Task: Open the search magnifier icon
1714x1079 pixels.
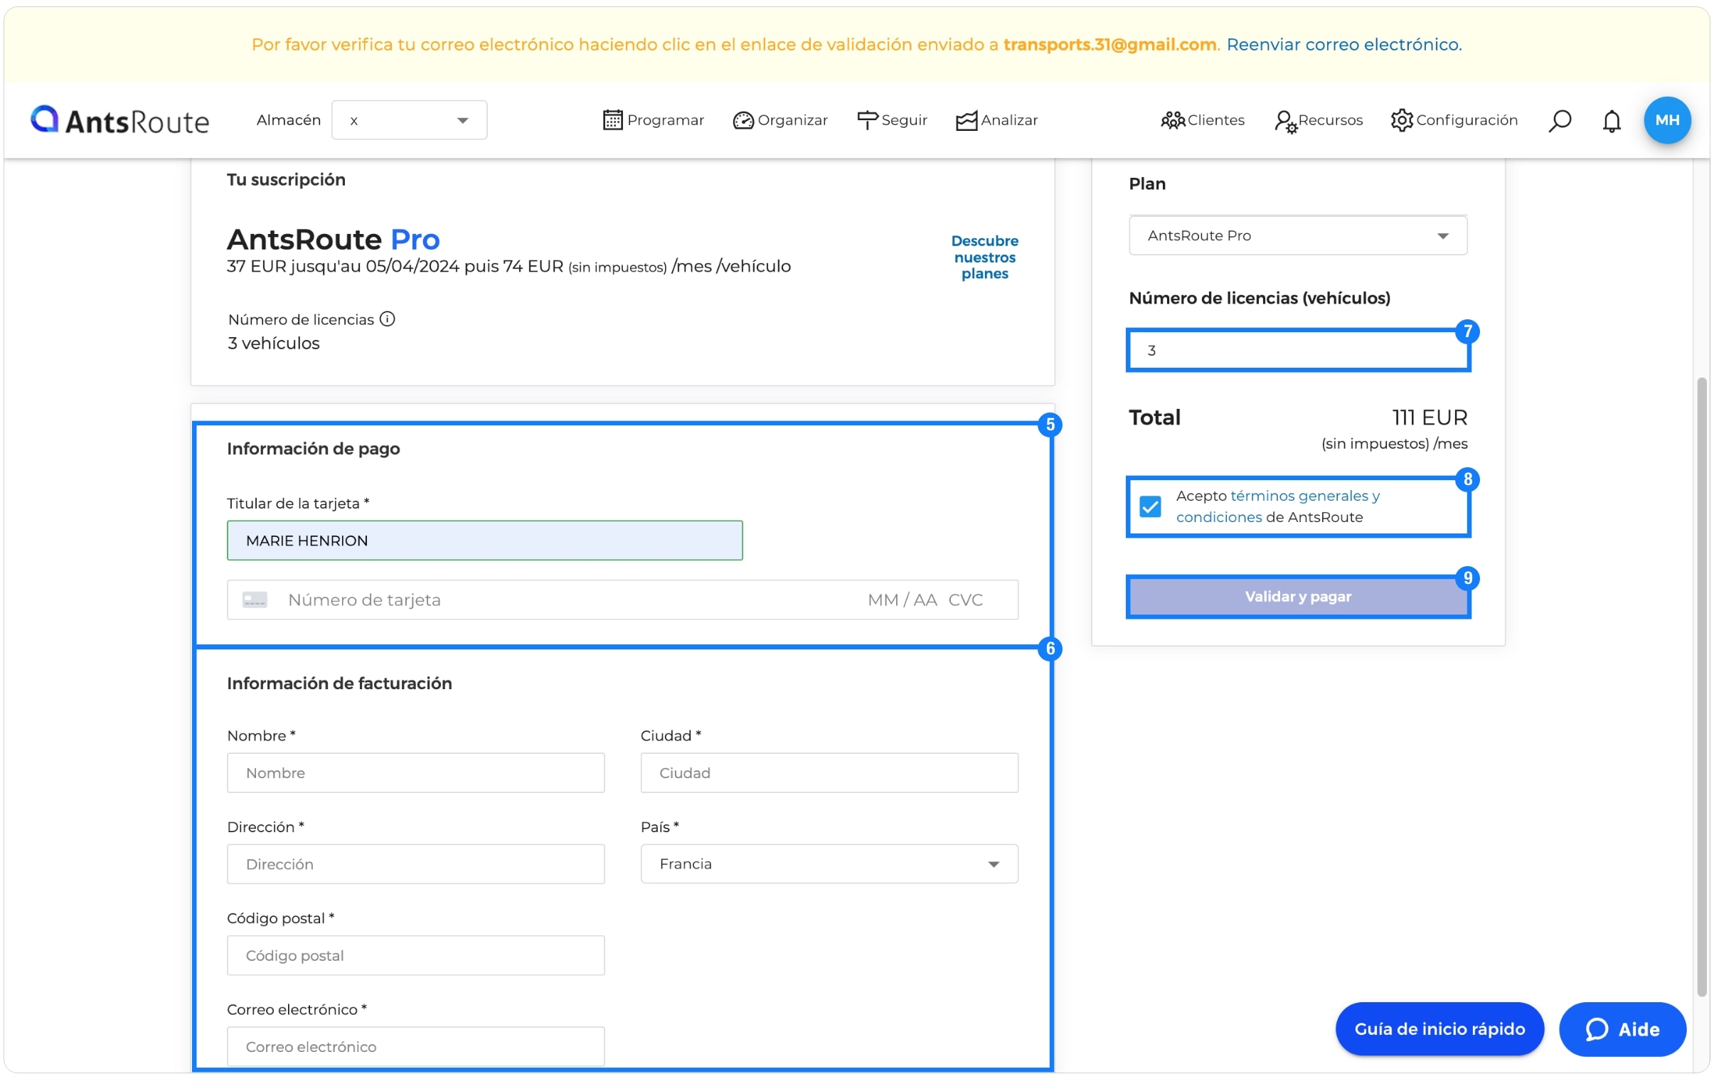Action: click(x=1559, y=120)
